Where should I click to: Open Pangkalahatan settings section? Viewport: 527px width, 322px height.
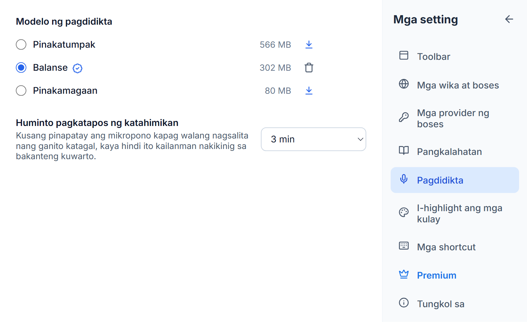455,152
